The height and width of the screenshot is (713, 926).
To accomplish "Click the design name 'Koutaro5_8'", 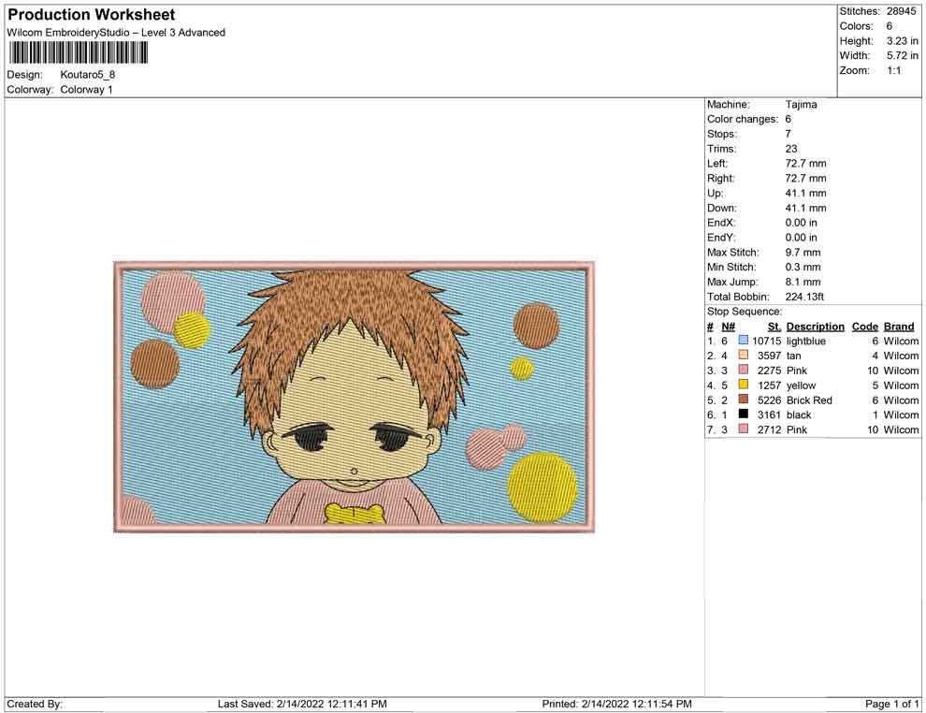I will point(87,75).
